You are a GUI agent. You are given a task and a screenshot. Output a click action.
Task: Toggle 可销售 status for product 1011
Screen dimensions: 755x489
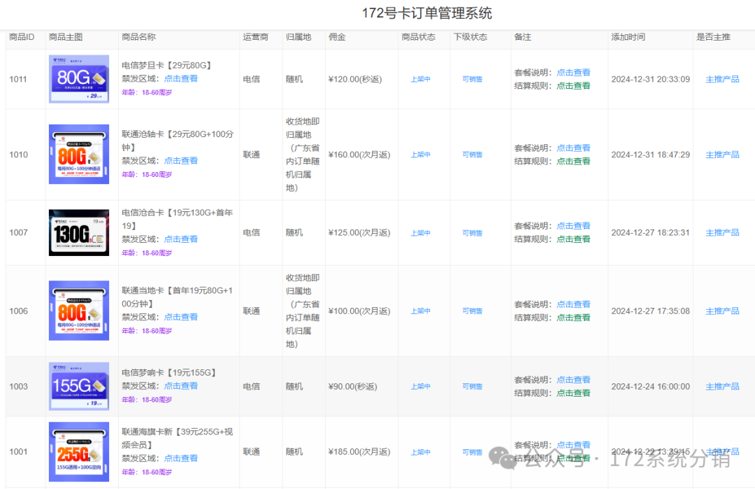pos(472,80)
